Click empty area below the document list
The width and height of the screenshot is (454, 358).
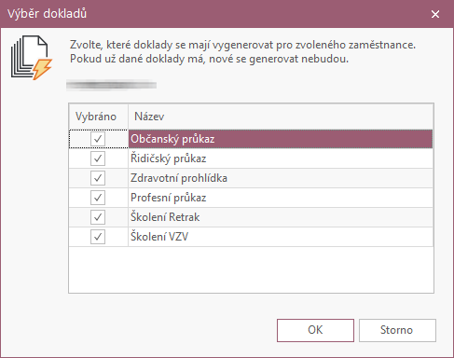pyautogui.click(x=251, y=269)
